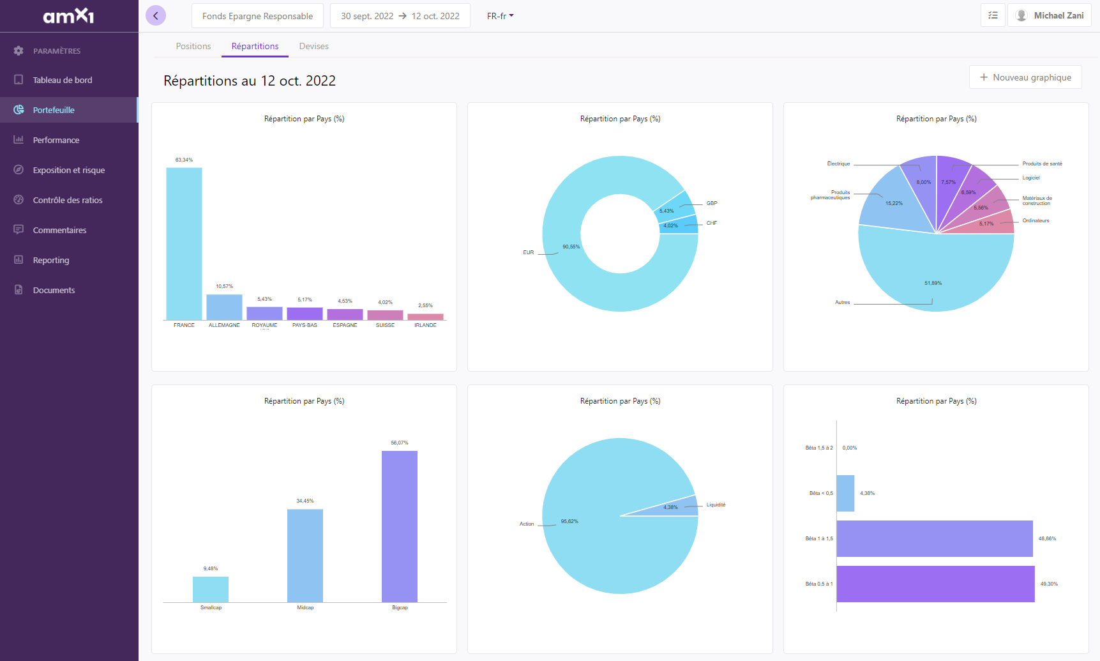Click Répartitions au 12 oct. 2022 heading
The height and width of the screenshot is (661, 1100).
click(x=250, y=80)
